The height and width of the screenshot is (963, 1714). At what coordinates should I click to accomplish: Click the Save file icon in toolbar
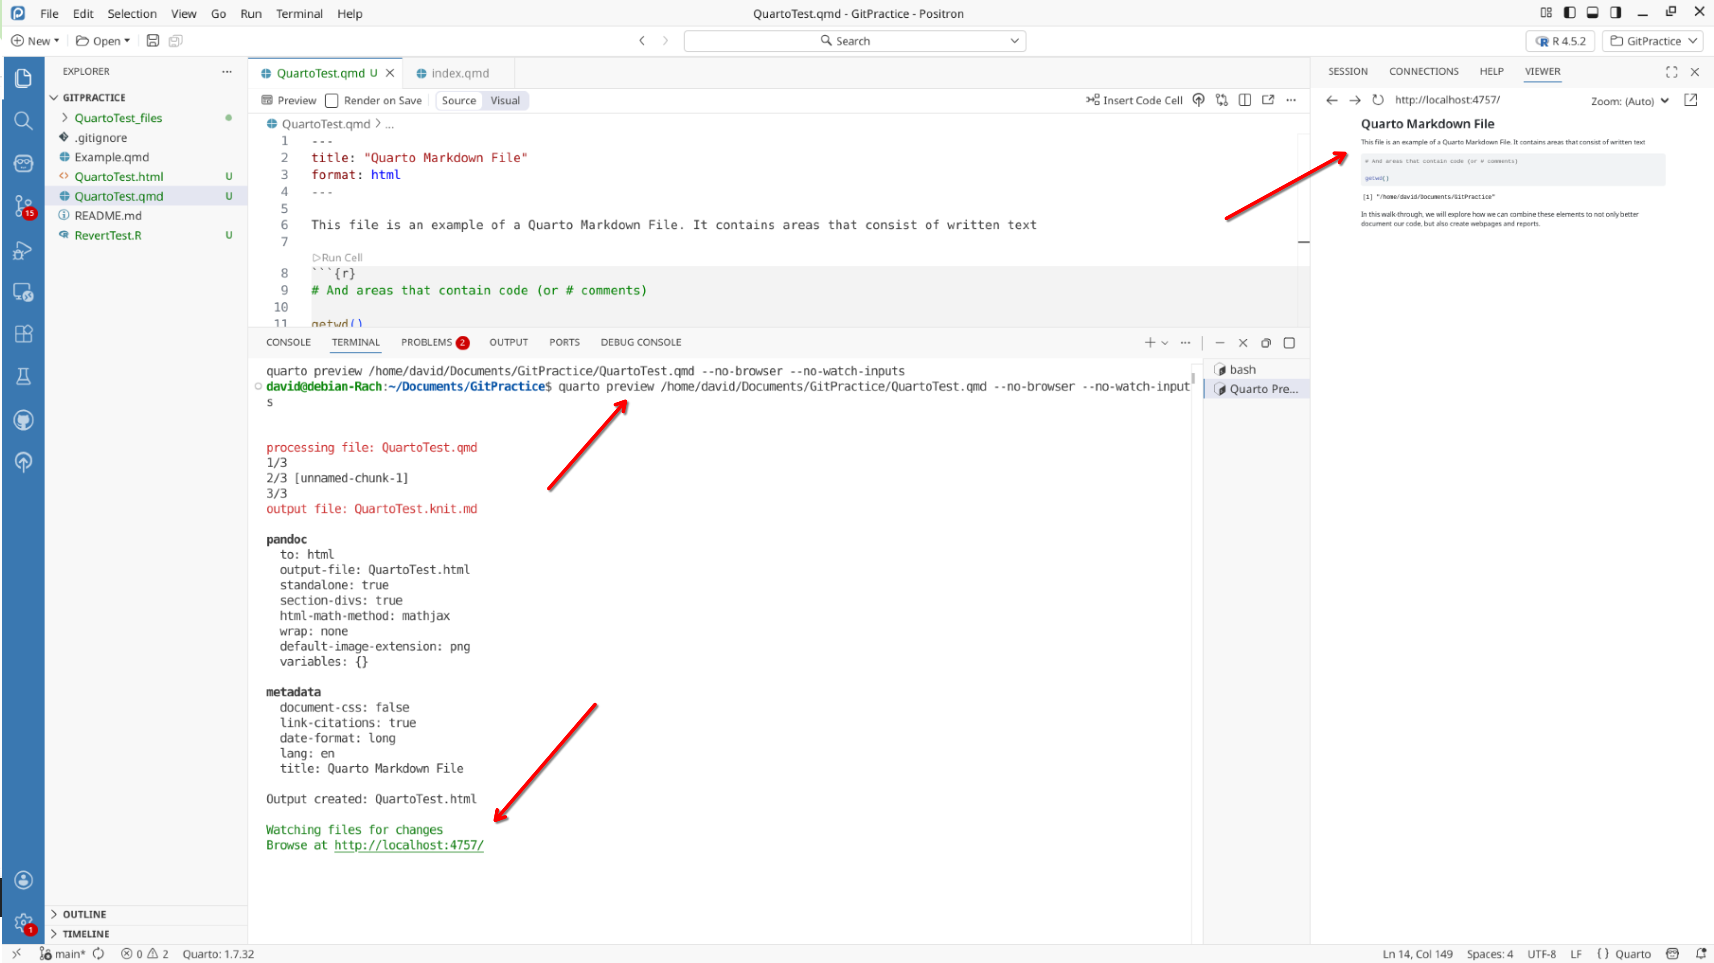click(x=152, y=41)
